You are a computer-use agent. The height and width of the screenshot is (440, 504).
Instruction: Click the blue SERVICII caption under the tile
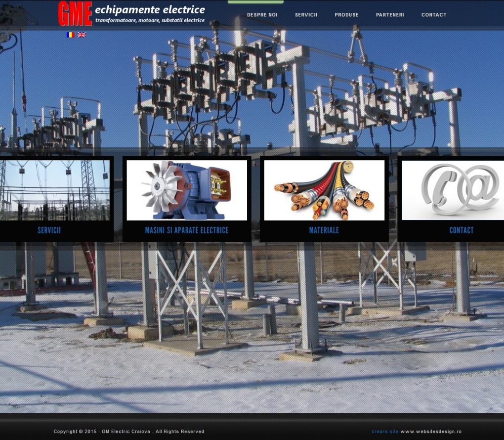pos(49,230)
